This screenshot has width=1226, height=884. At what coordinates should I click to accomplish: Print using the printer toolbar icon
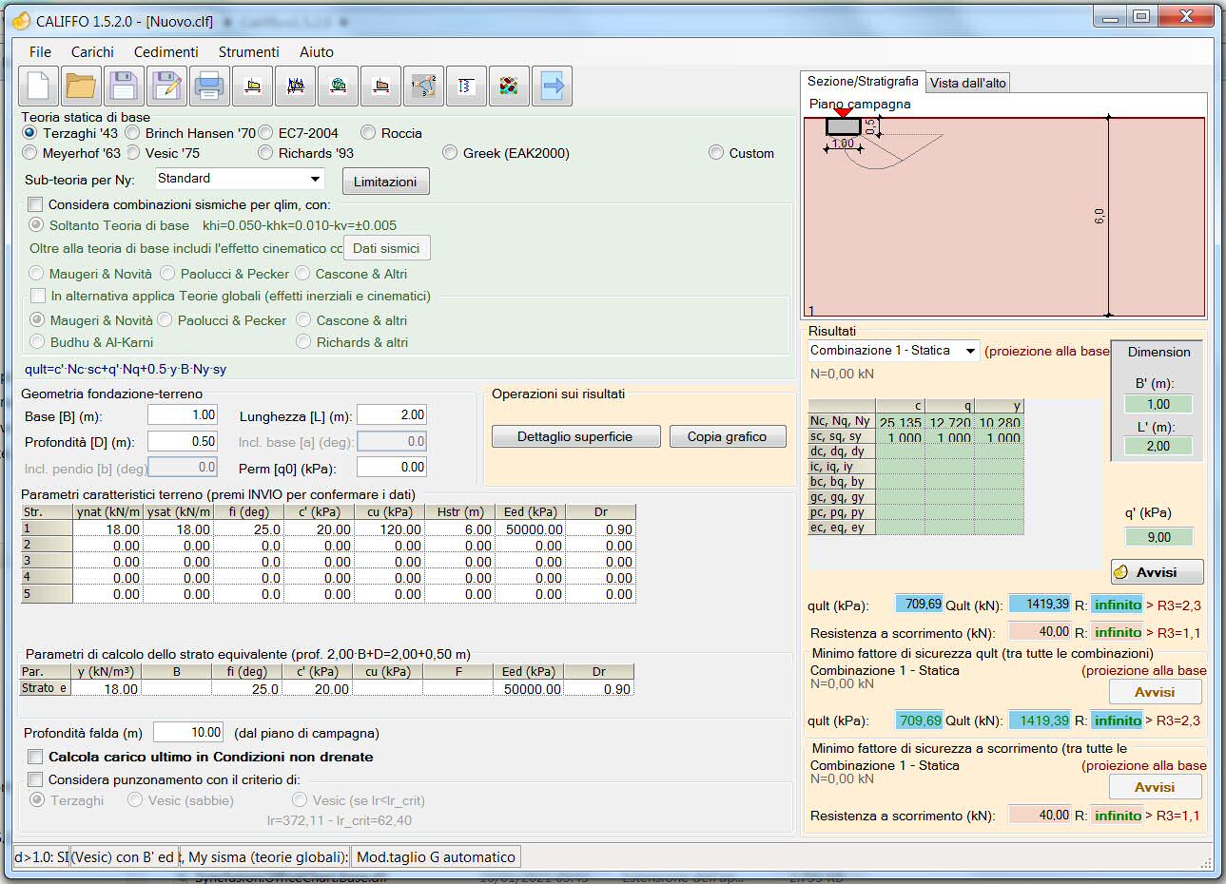(x=209, y=86)
